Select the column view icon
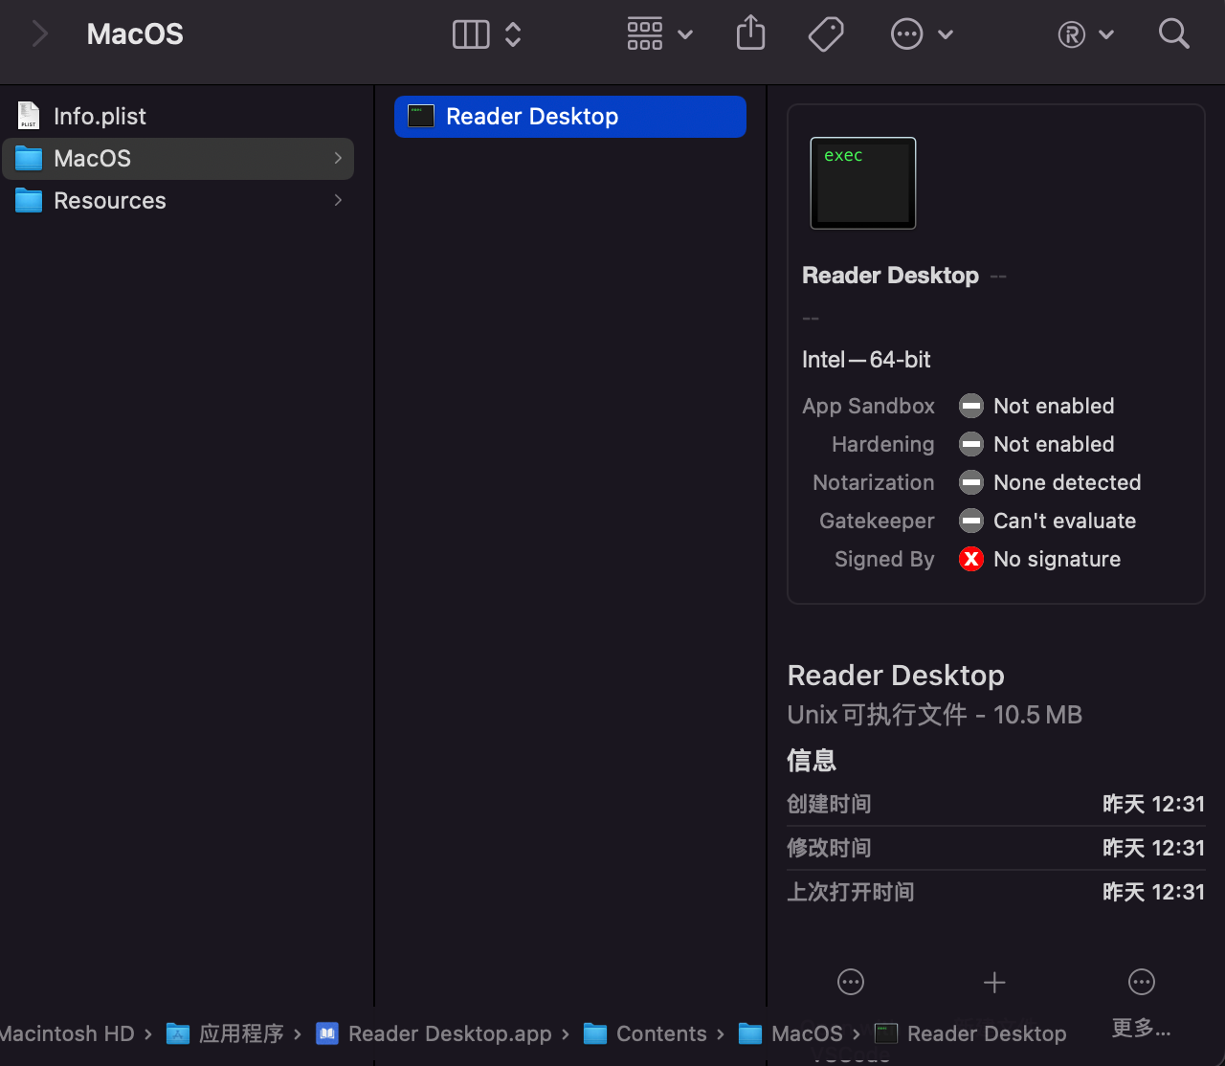The image size is (1225, 1066). point(470,33)
